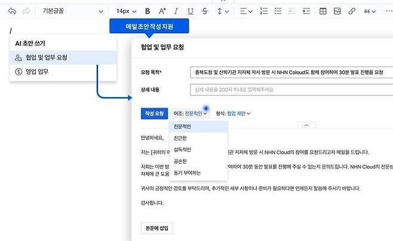This screenshot has width=393, height=241.
Task: Insert a hyperlink
Action: pos(352,11)
